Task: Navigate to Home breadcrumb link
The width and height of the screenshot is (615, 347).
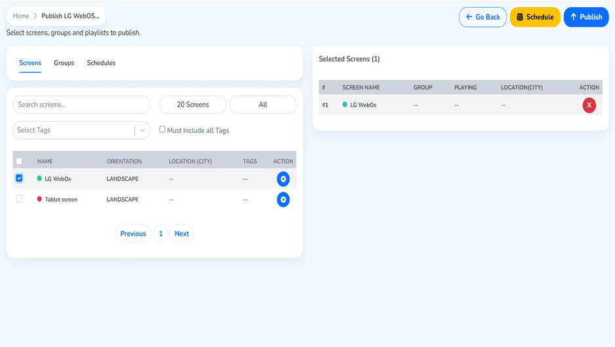Action: (x=21, y=16)
